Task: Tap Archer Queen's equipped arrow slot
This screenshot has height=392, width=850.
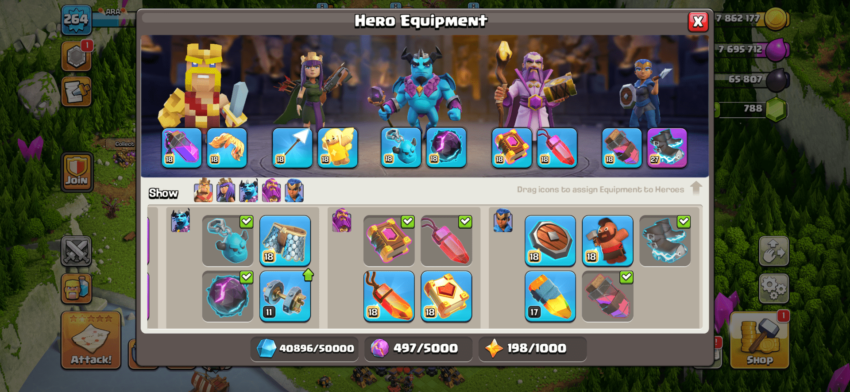Action: (292, 148)
